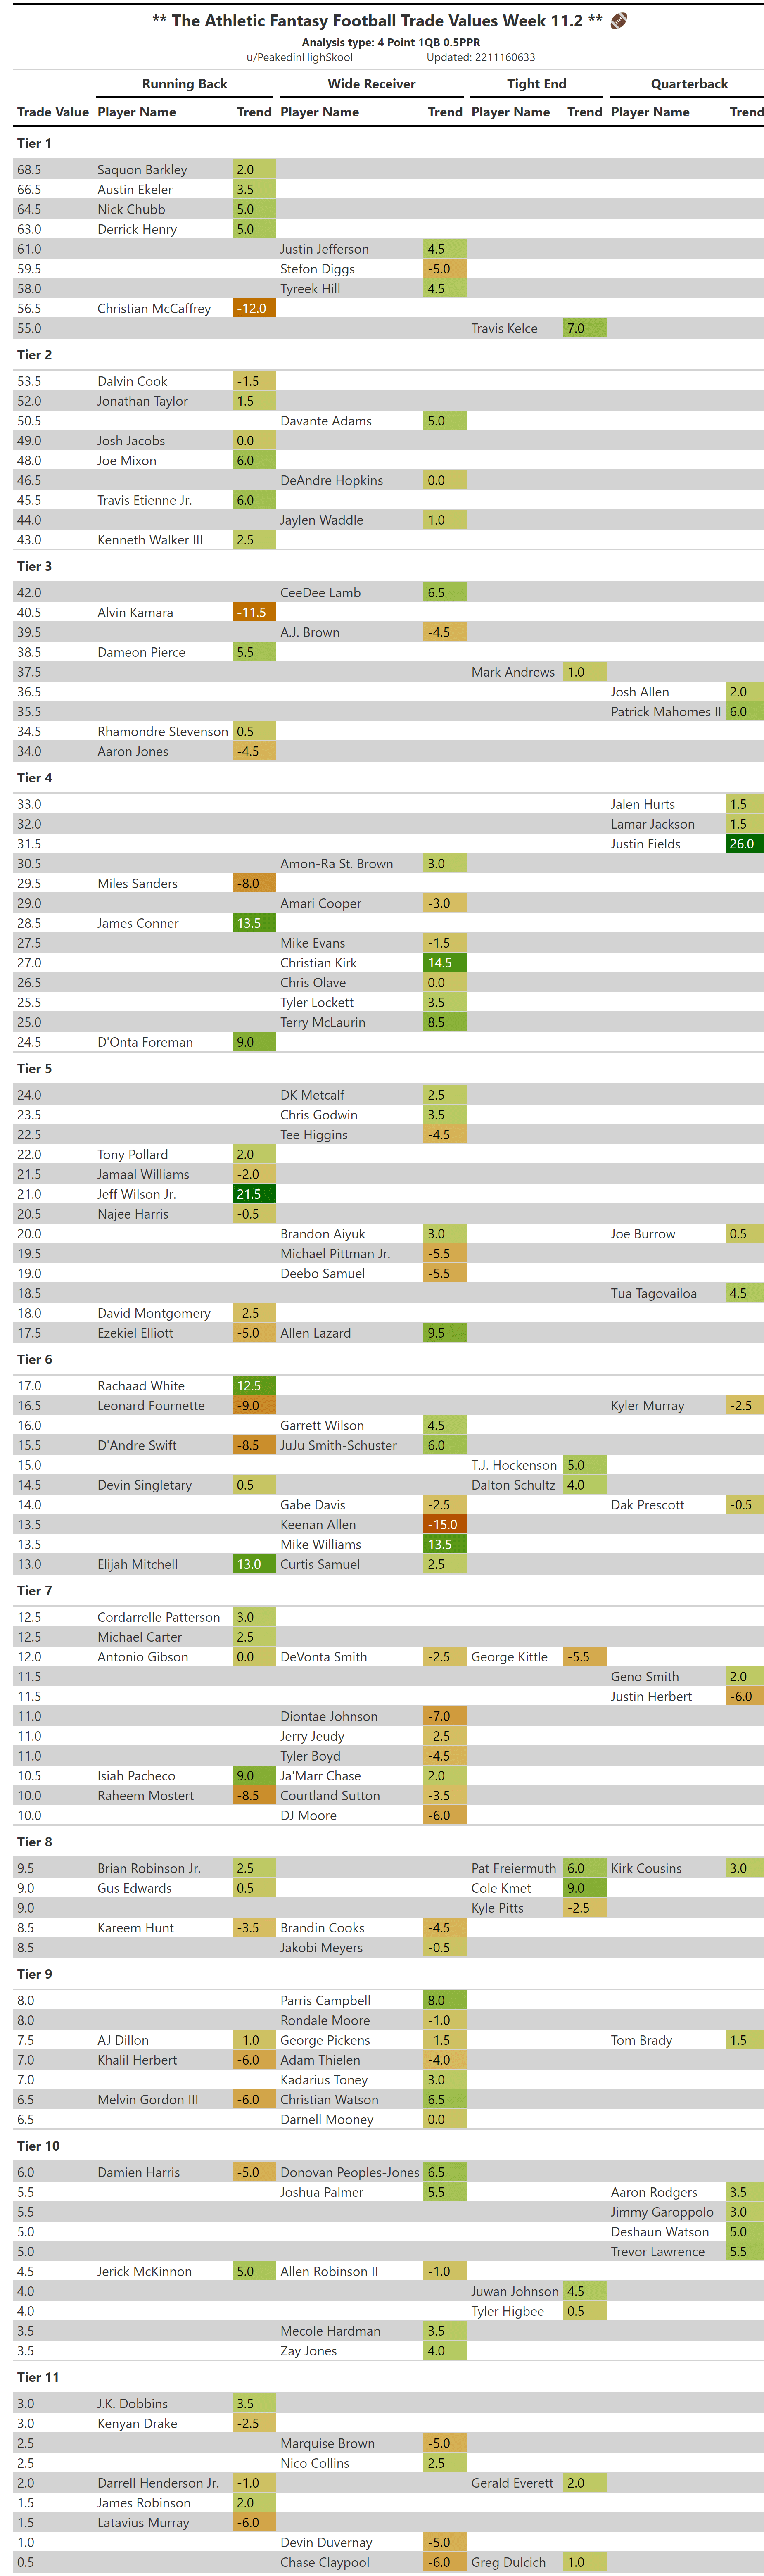Click Tom Brady's name
Viewport: 764px width, 2576px height.
pos(641,2040)
